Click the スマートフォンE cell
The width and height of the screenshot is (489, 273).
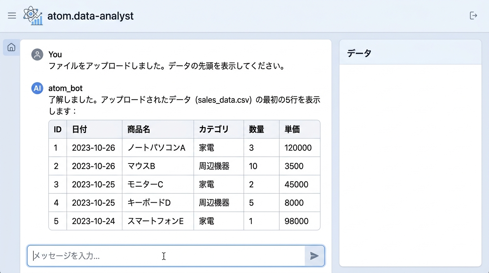[x=156, y=221]
